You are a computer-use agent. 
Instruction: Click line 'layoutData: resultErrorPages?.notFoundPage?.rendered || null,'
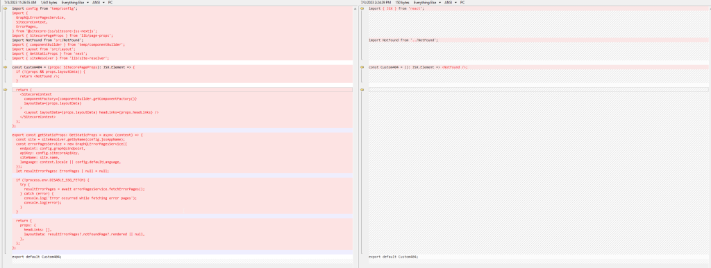point(84,234)
